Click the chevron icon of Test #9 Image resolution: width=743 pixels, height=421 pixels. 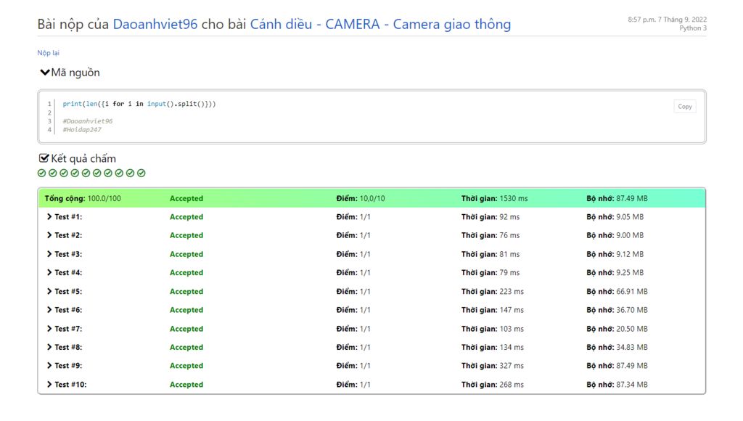click(49, 366)
